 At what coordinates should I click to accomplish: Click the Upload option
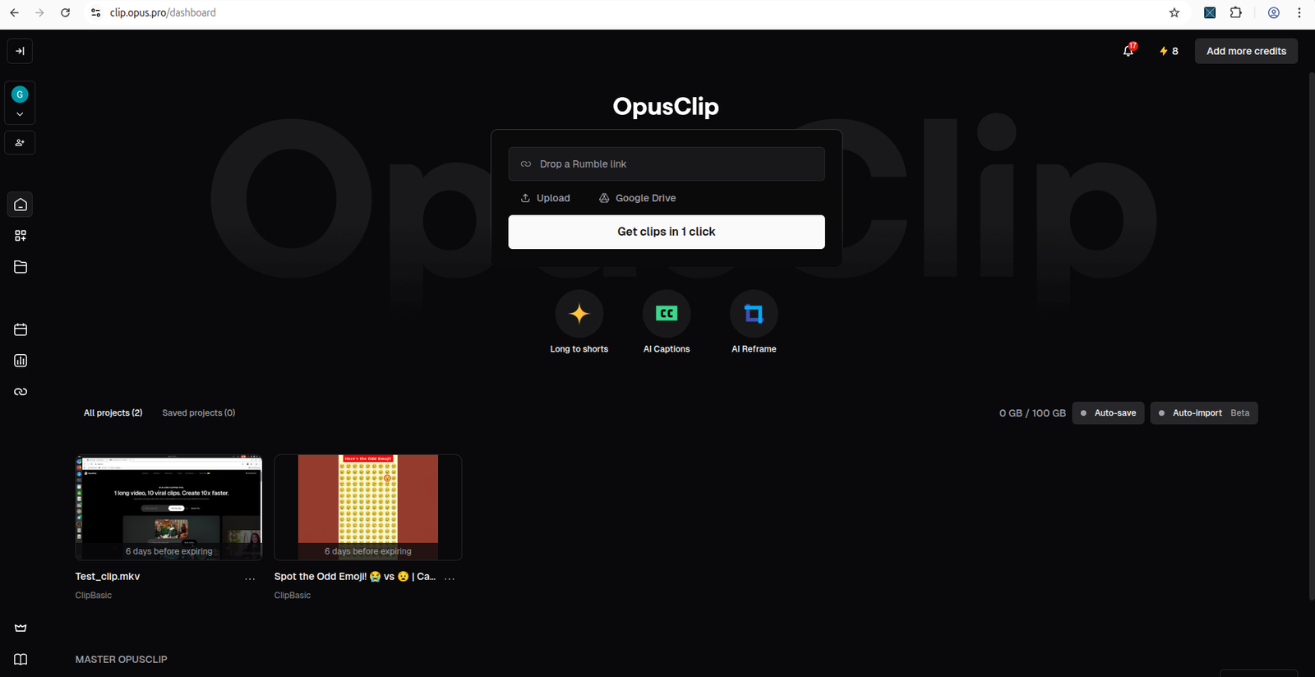pyautogui.click(x=545, y=198)
